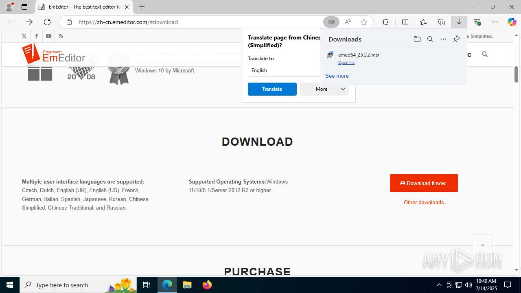This screenshot has width=521, height=293.
Task: Close the EmEditor browser tab
Action: coord(127,7)
